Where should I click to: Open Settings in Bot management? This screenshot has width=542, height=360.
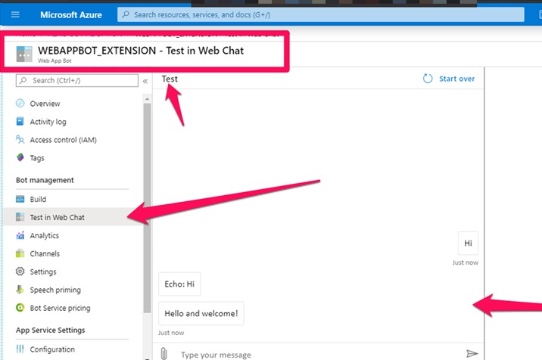[43, 272]
